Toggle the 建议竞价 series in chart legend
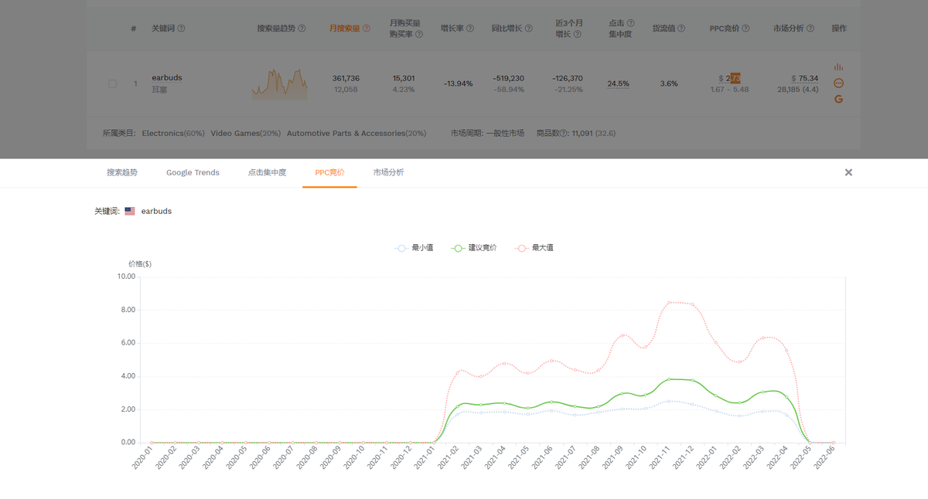This screenshot has width=928, height=499. (473, 248)
